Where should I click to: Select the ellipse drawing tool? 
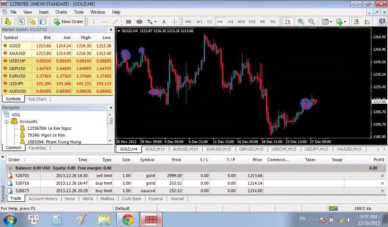tap(139, 22)
